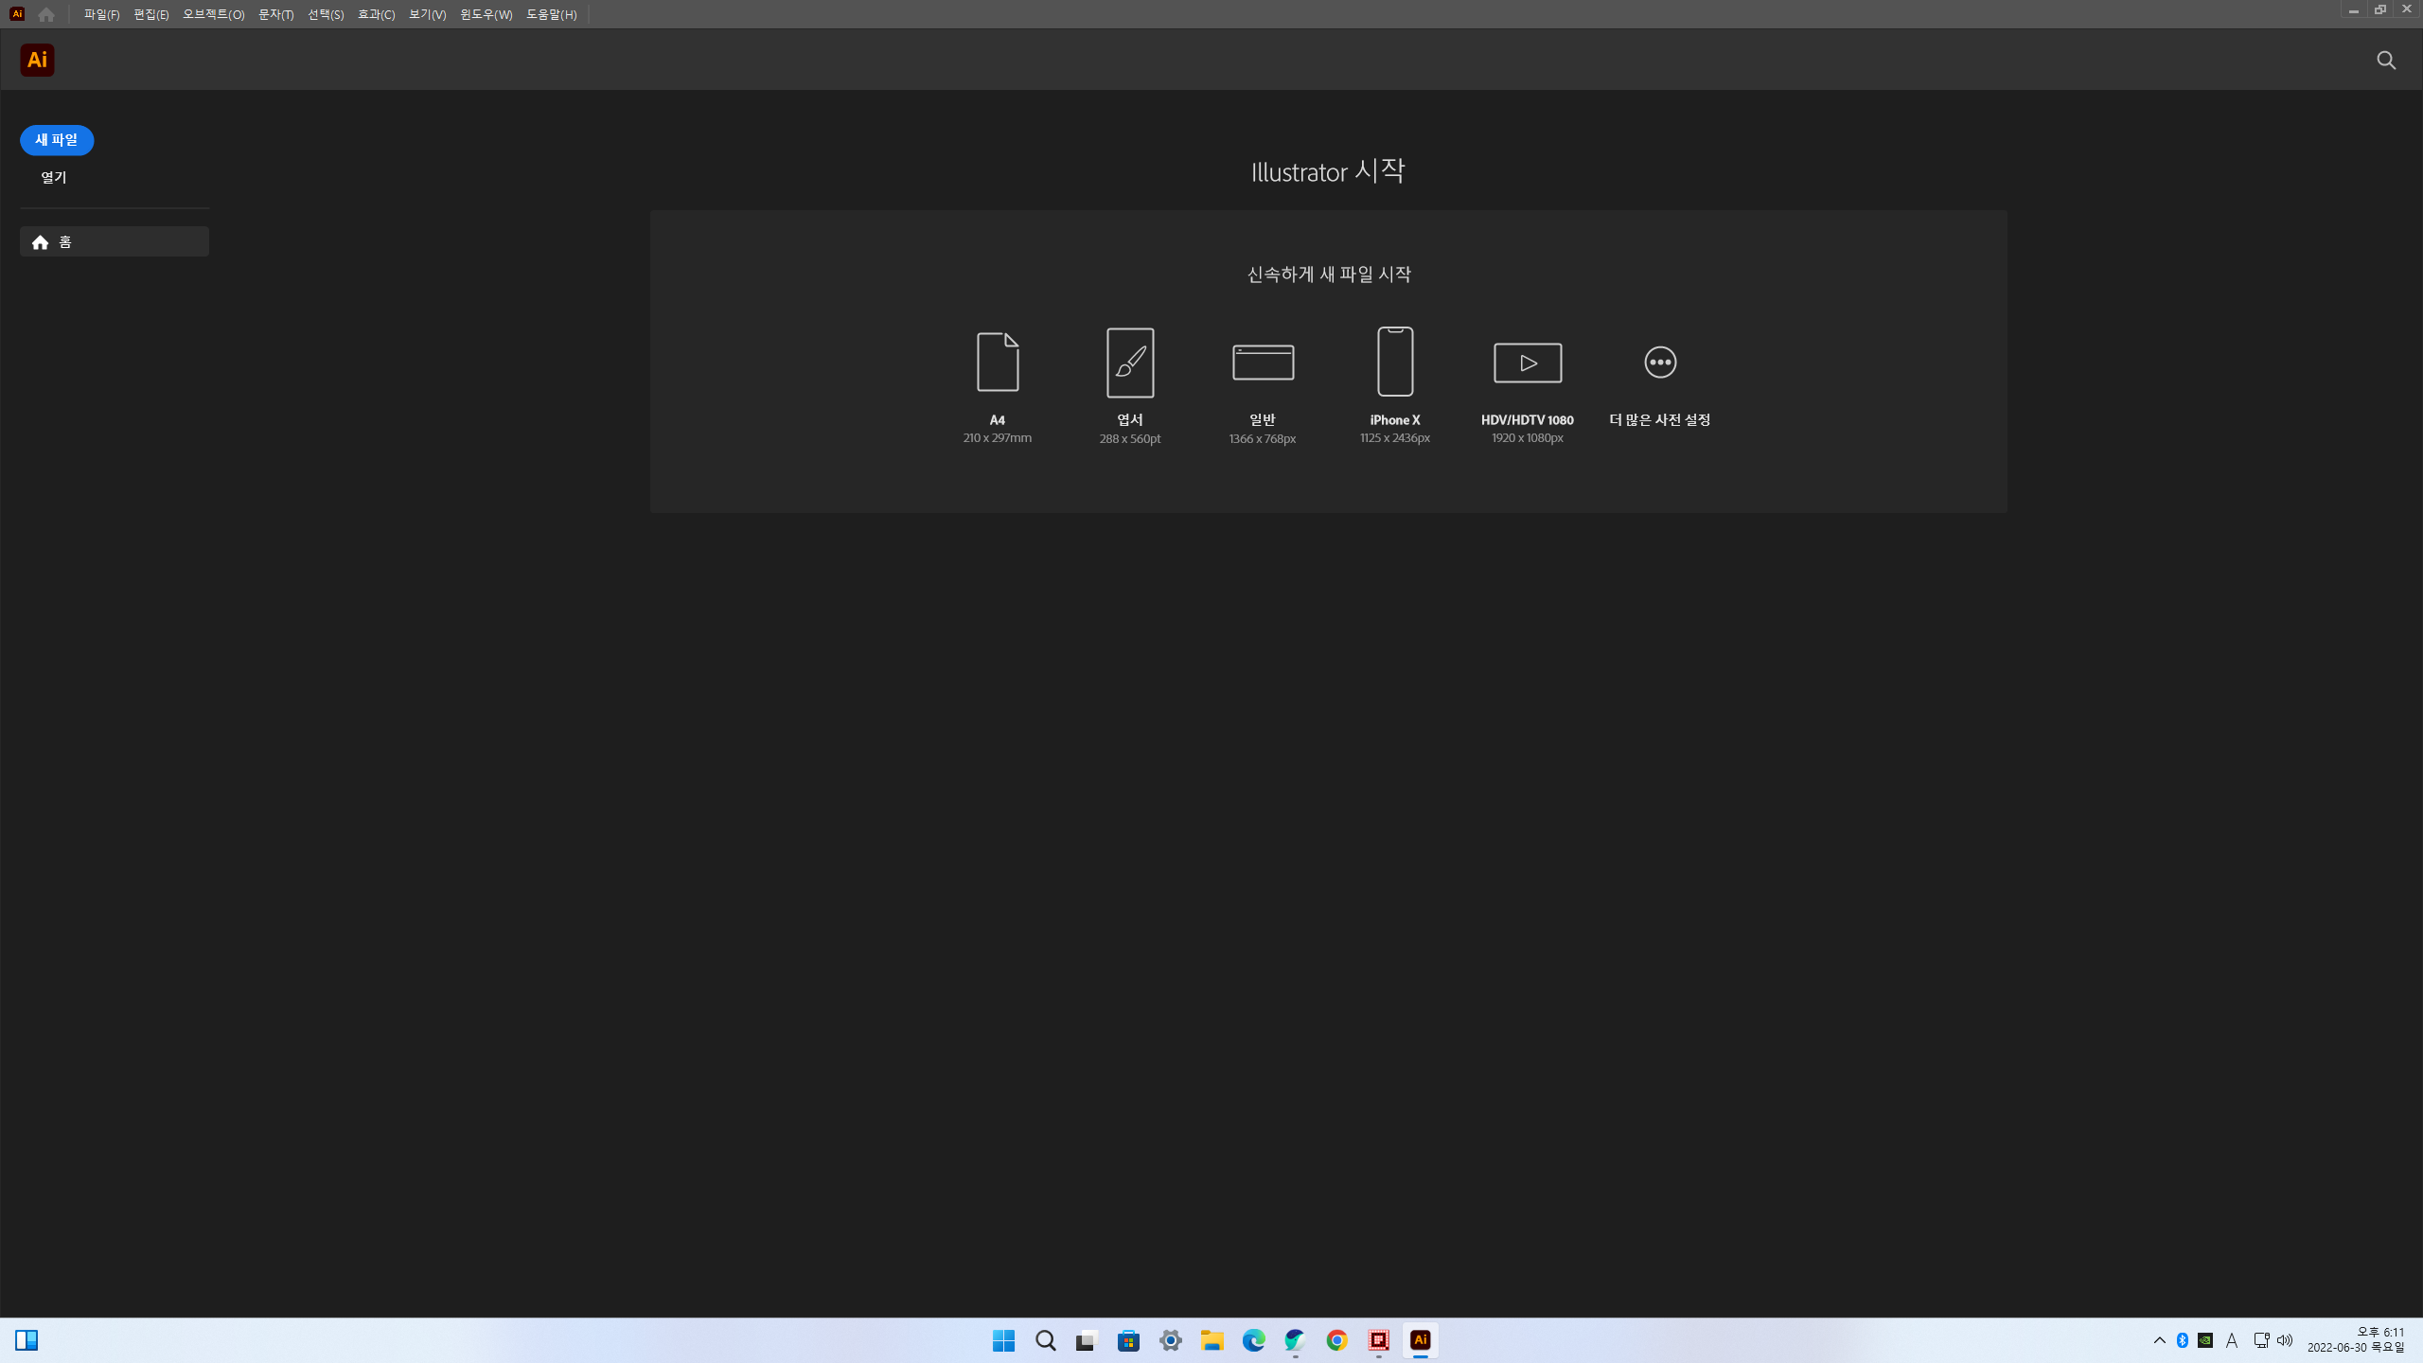Pick the 일반 web preset icon
The width and height of the screenshot is (2423, 1363).
click(1263, 362)
